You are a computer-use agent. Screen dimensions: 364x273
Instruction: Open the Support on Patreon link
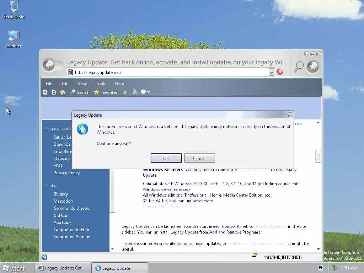(x=72, y=237)
